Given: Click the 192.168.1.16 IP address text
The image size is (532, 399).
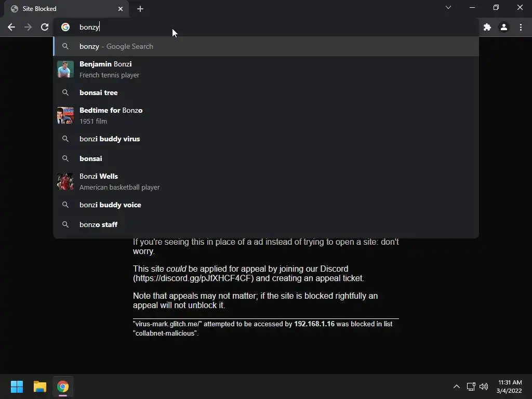Looking at the screenshot, I should 314,324.
